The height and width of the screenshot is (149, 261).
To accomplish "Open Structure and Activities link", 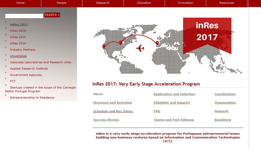I will 113,103.
